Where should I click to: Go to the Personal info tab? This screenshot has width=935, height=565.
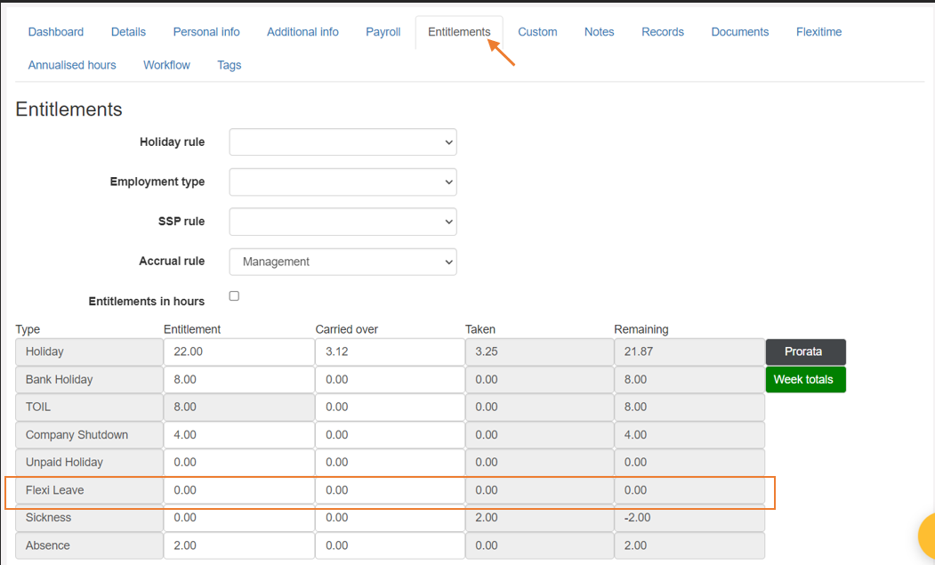pyautogui.click(x=206, y=31)
